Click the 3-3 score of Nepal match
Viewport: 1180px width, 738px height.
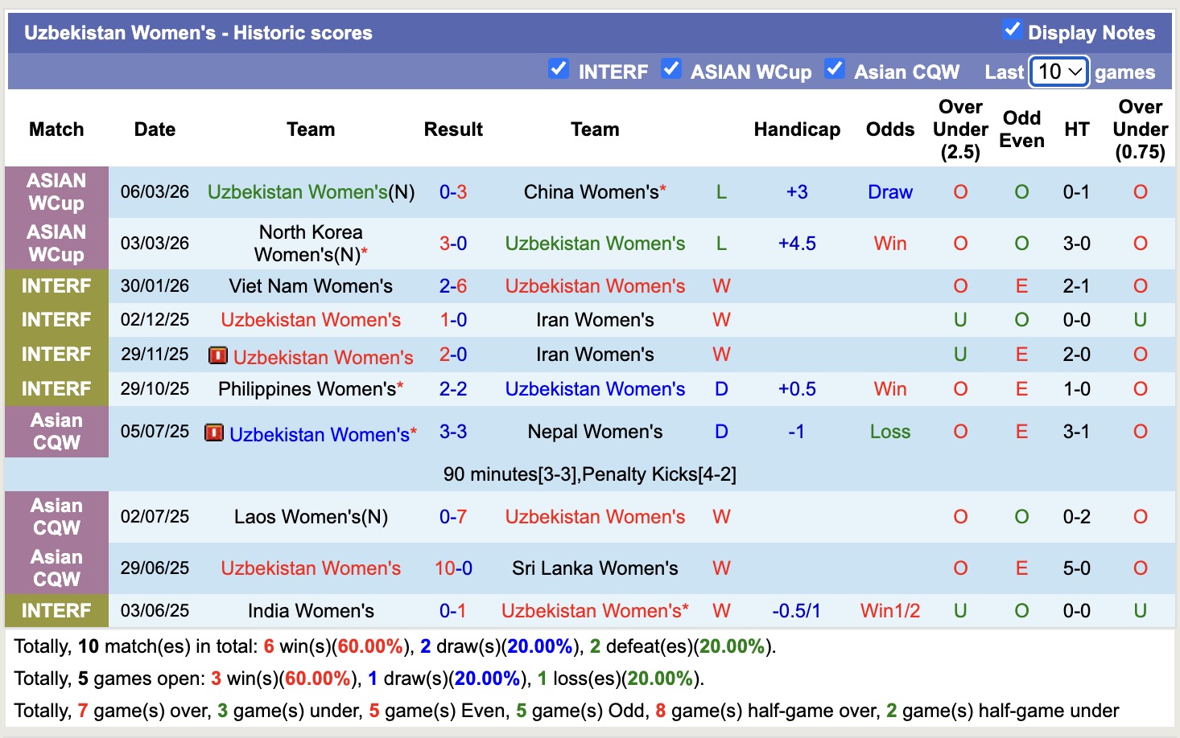453,432
